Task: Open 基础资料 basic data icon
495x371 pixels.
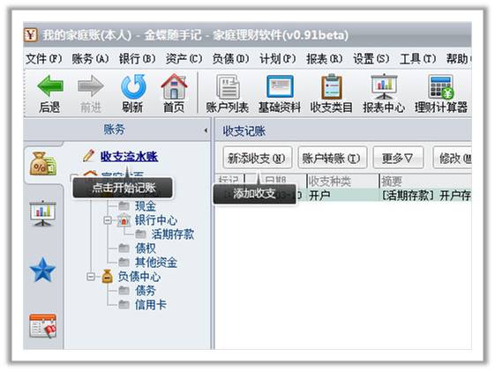Action: coord(280,86)
